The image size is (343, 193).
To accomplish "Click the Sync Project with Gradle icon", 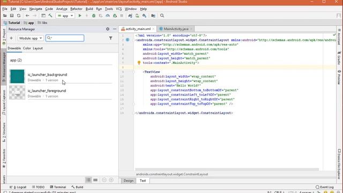I will click(x=130, y=16).
